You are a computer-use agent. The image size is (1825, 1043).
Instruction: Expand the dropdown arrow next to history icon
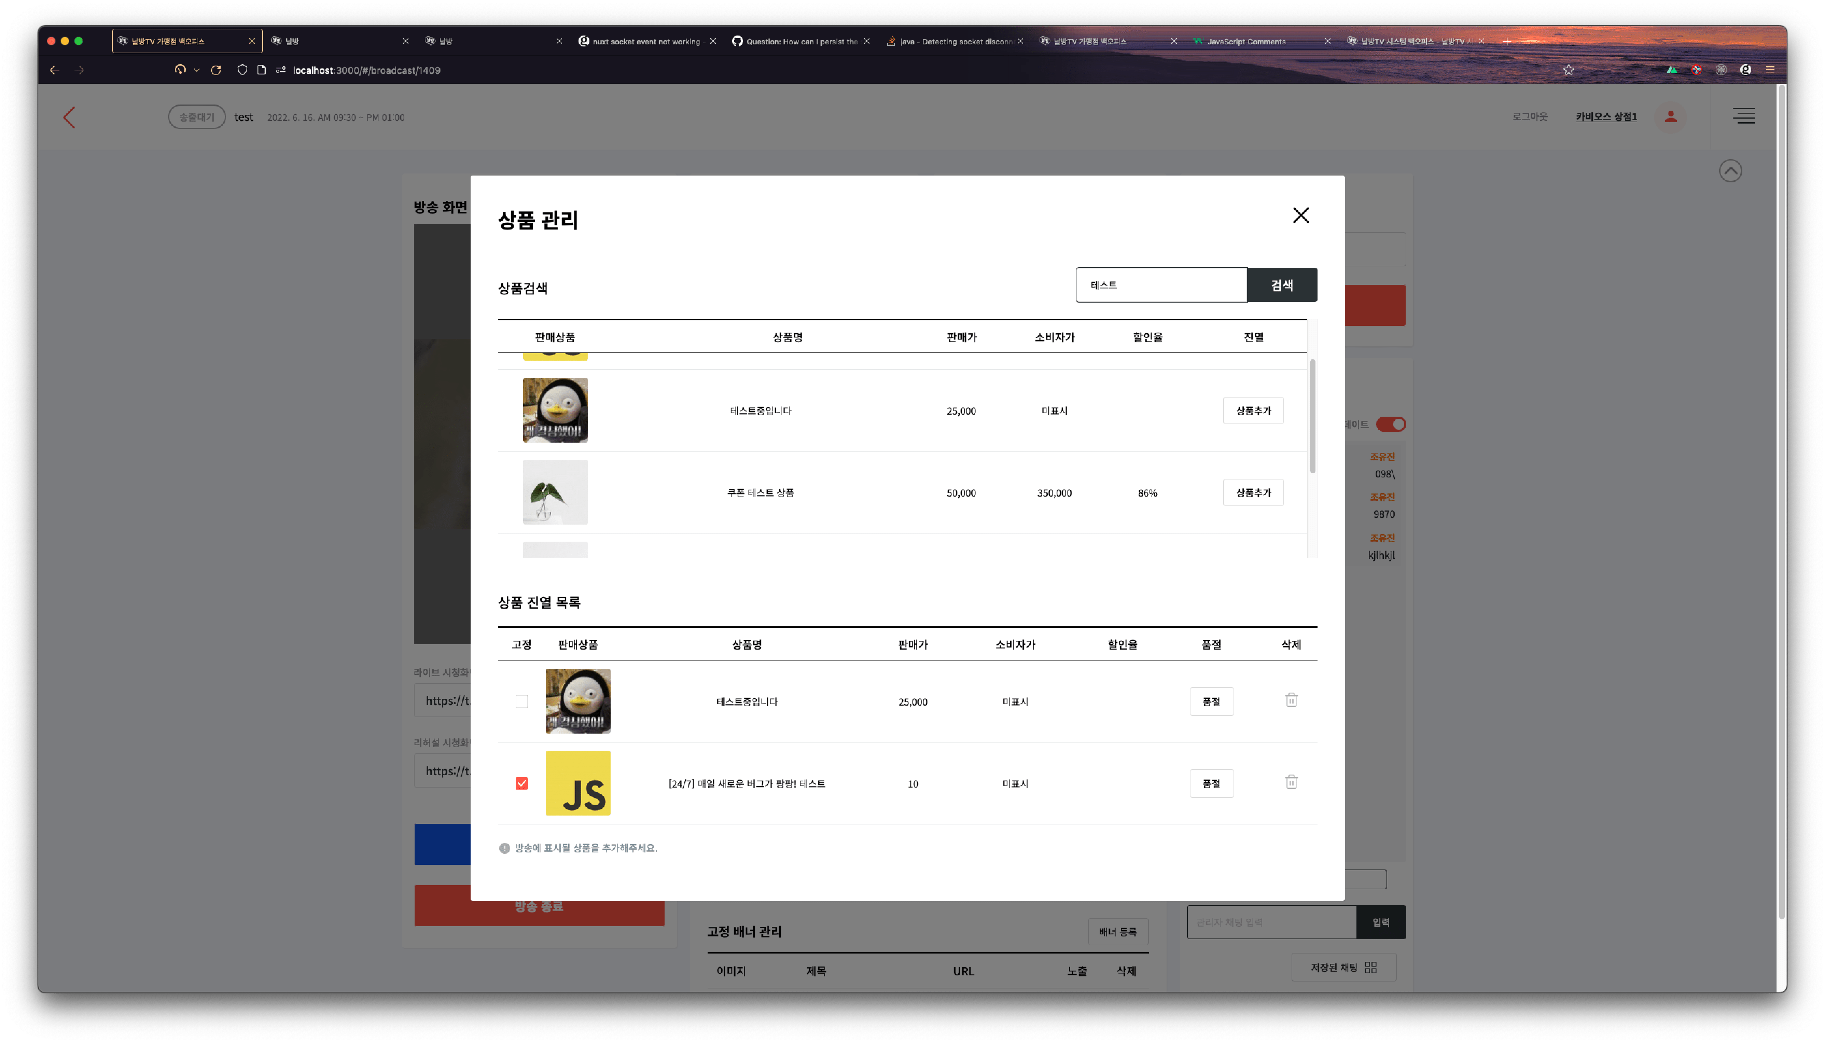pos(196,70)
